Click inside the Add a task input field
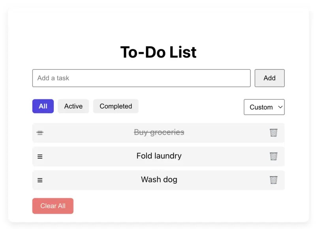 tap(141, 78)
